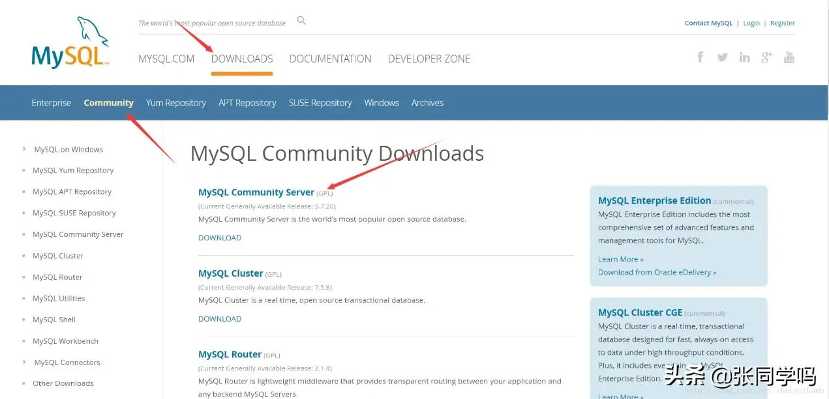Image resolution: width=829 pixels, height=399 pixels.
Task: Click Learn More under MySQL Enterprise Edition
Action: pos(621,259)
